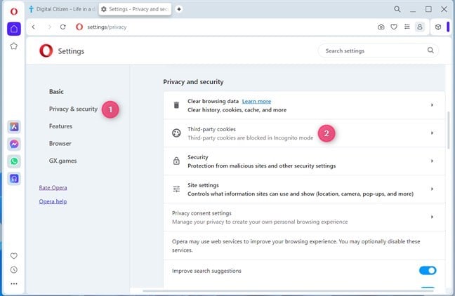
Task: Open Easy setup sliders icon
Action: 407,27
